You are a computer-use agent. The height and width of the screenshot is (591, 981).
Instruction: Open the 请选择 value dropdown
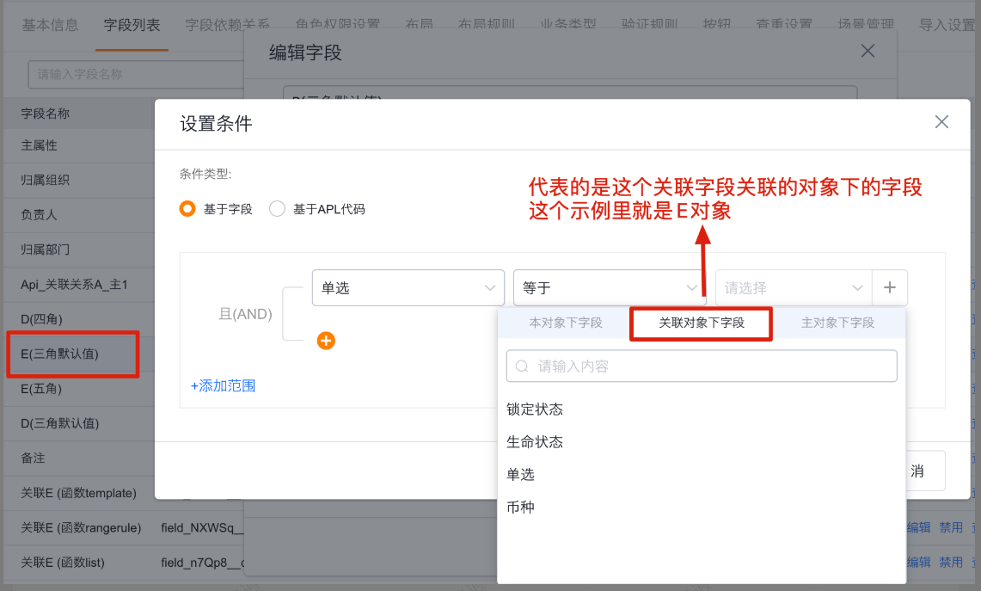click(x=794, y=287)
